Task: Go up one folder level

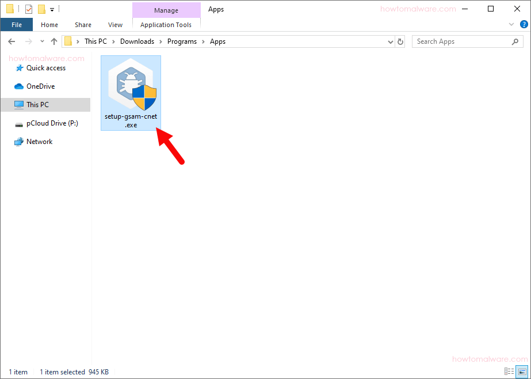Action: [x=54, y=41]
